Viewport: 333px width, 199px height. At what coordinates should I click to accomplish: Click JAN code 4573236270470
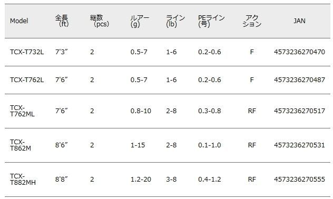click(299, 52)
